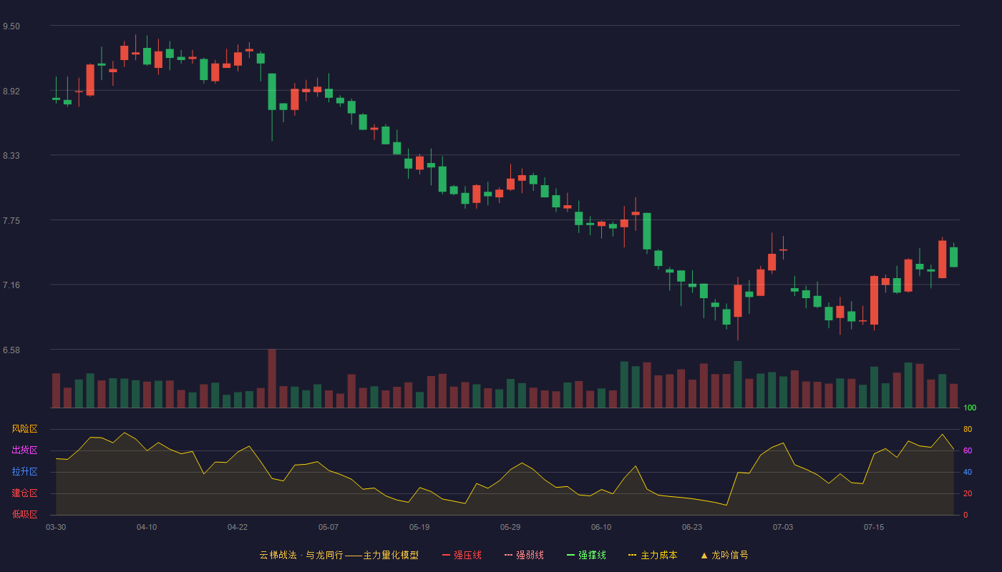1002x572 pixels.
Task: Click the 建仓区 zone label
Action: pos(24,493)
